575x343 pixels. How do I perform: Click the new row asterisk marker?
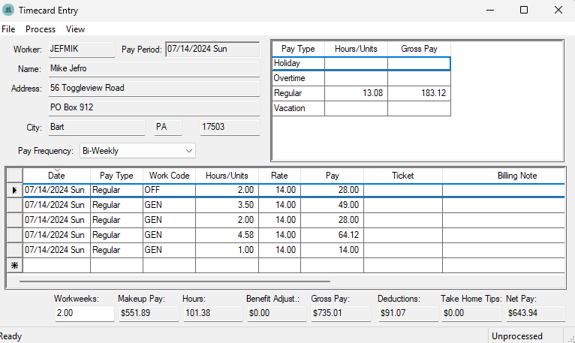point(14,265)
